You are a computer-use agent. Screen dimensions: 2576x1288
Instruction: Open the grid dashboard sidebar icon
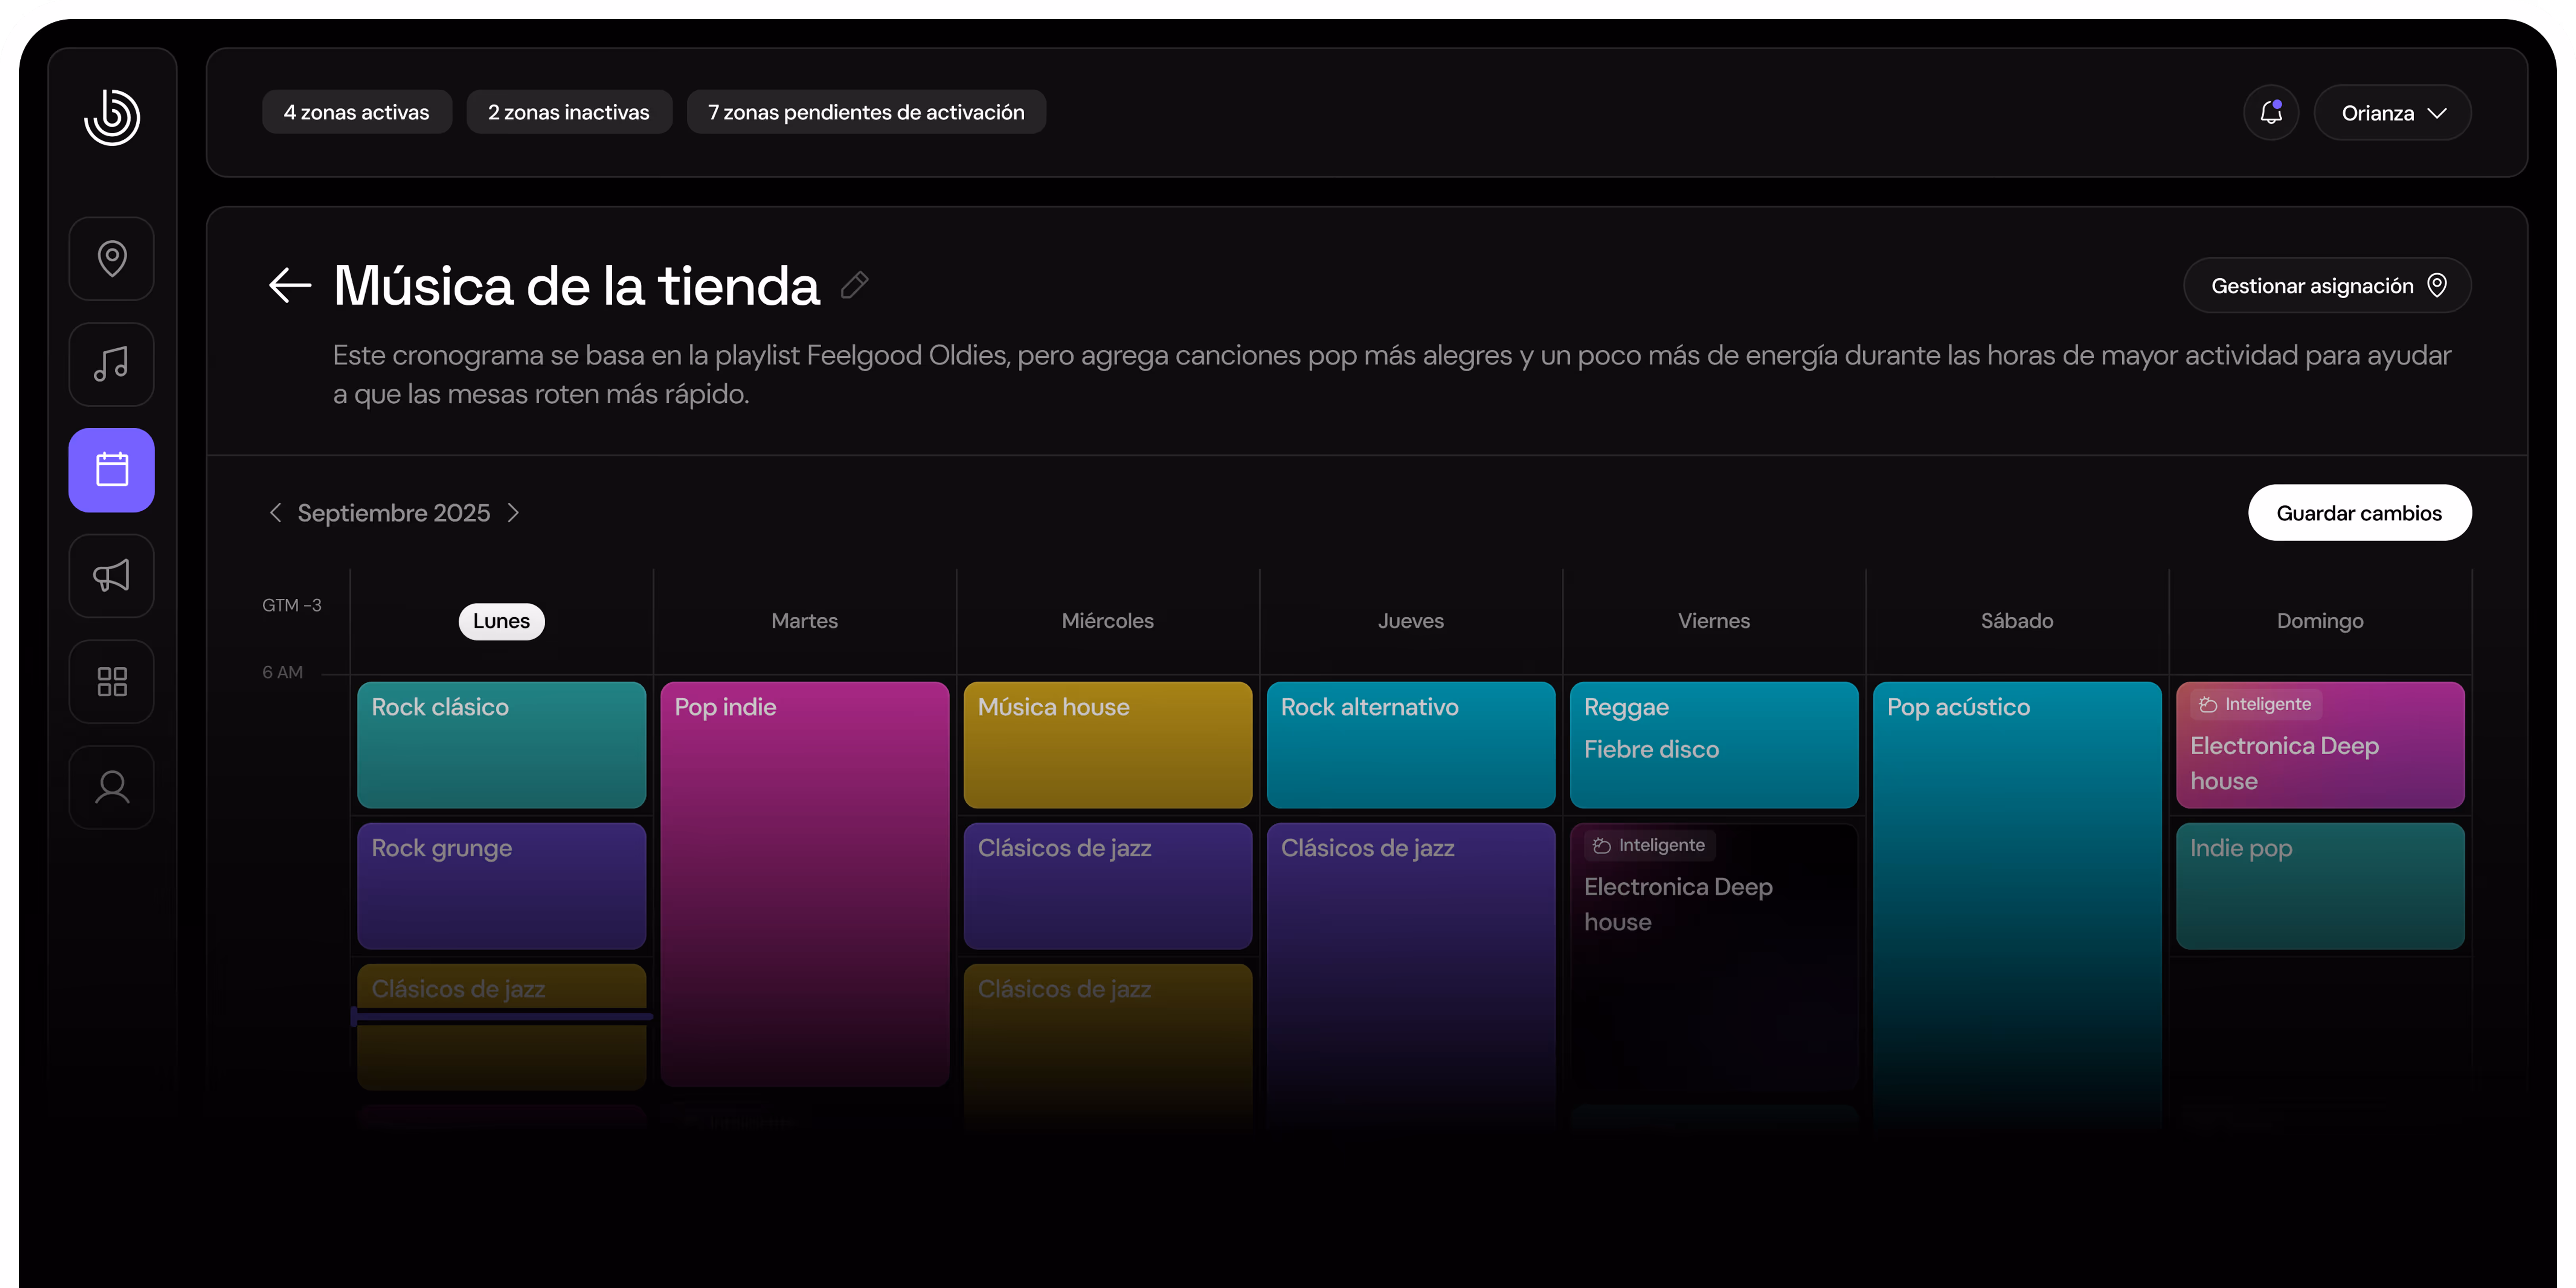(x=112, y=682)
